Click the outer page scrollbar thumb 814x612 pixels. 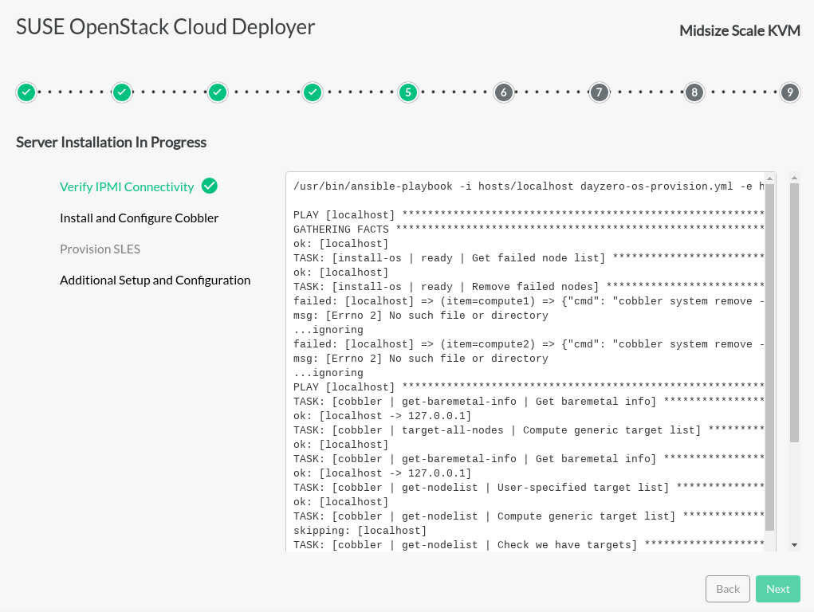pyautogui.click(x=794, y=311)
